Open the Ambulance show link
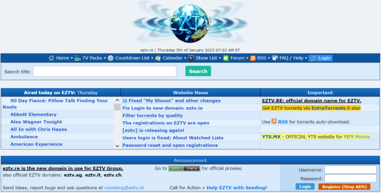The image size is (381, 193). [24, 137]
